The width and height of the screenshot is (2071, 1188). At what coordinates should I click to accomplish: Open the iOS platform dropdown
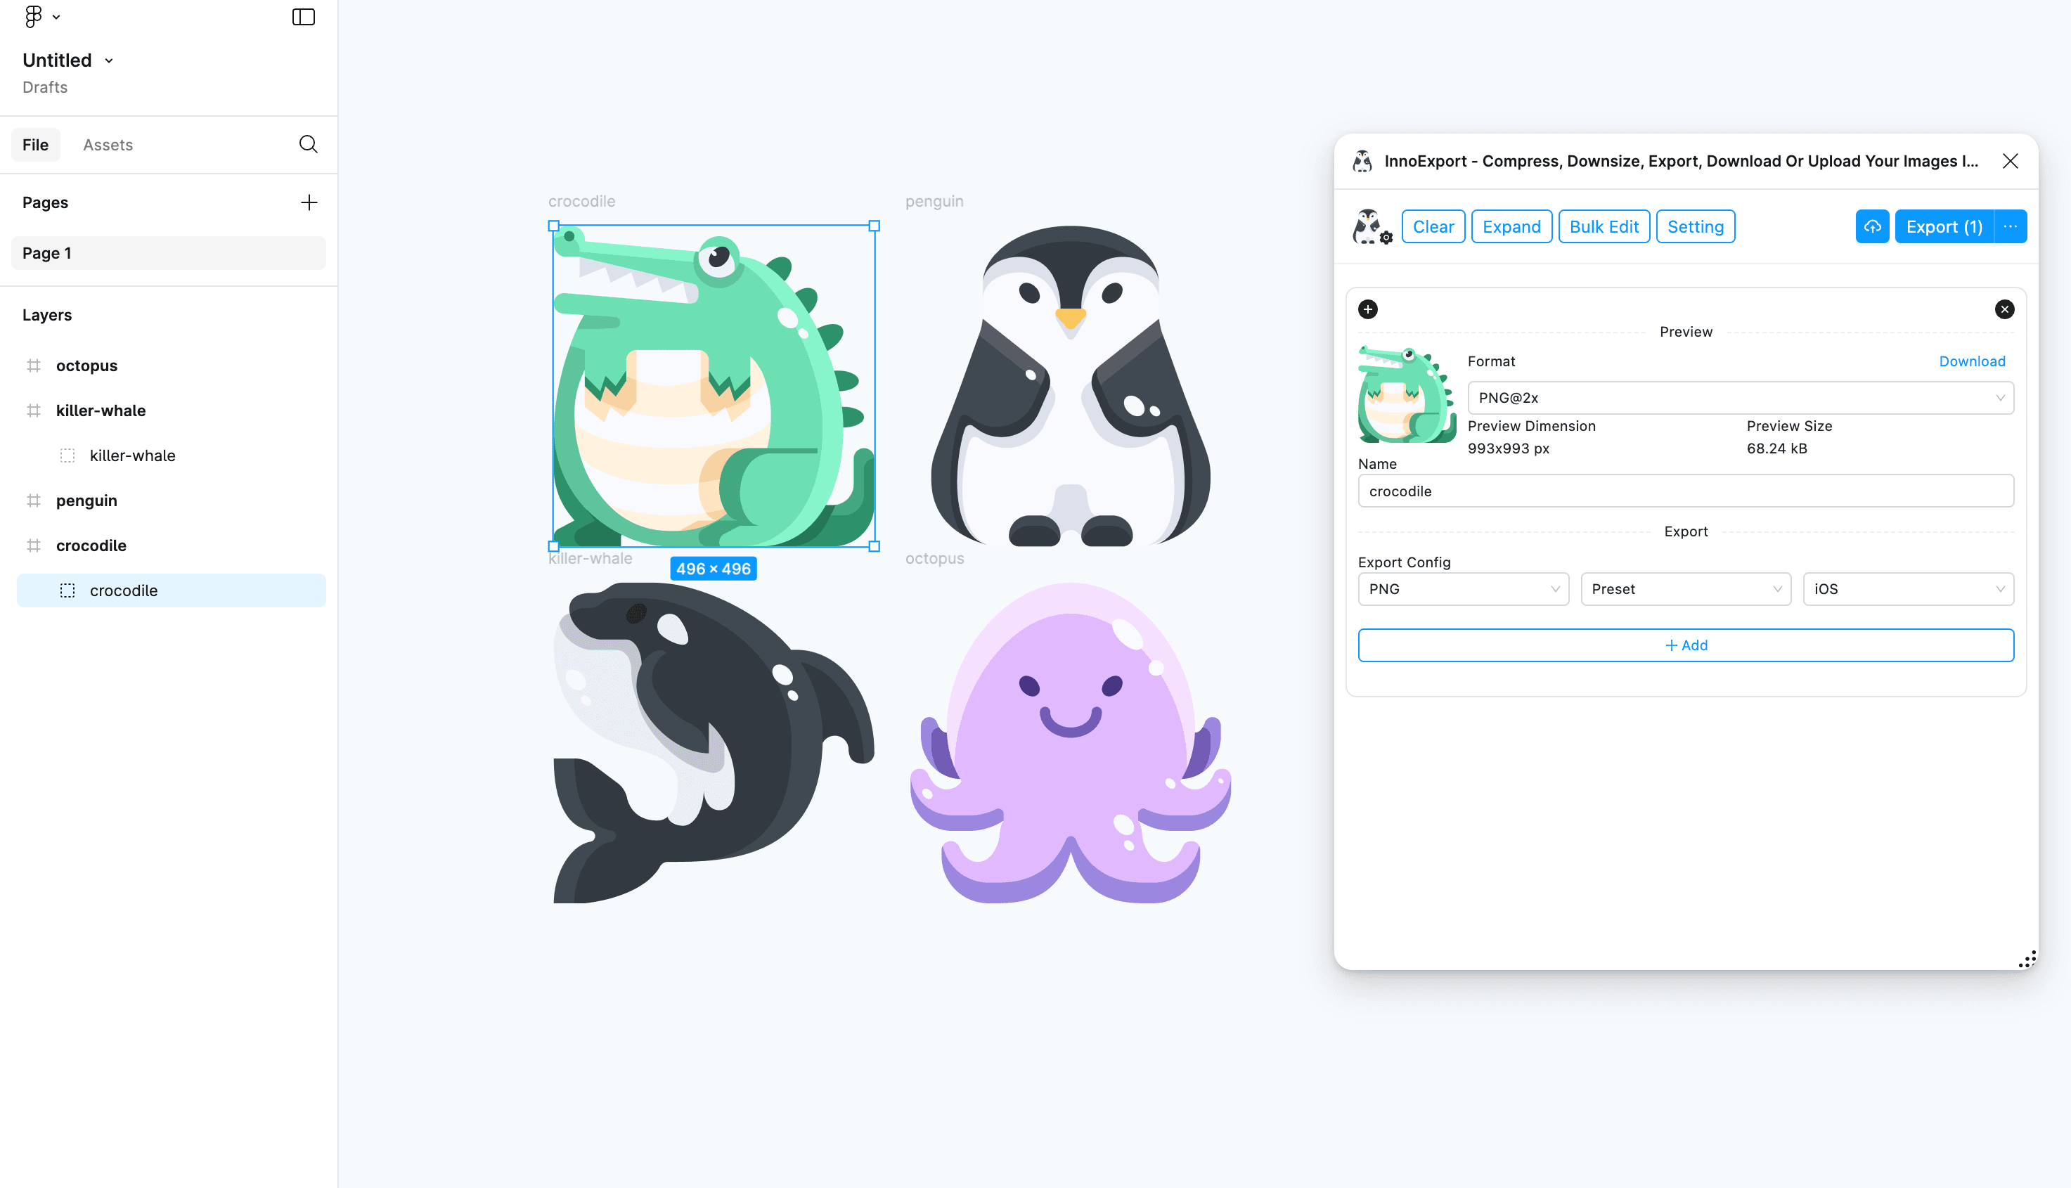[1909, 589]
